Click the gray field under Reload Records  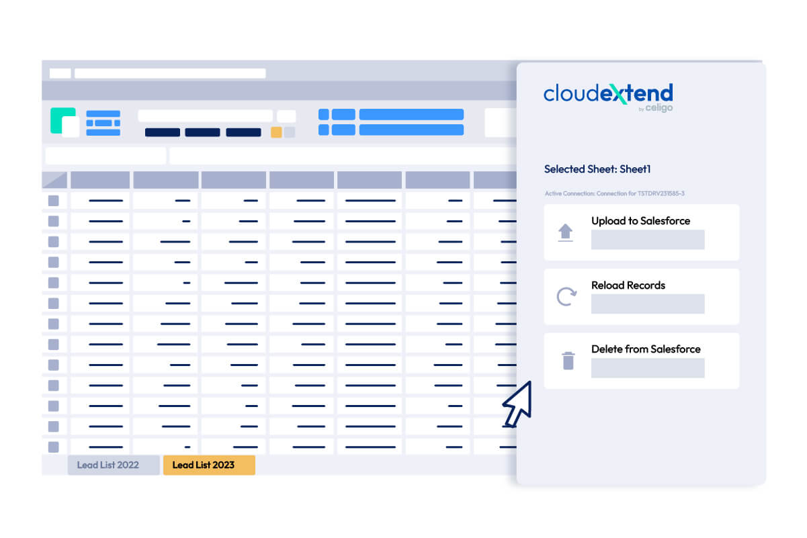(648, 304)
